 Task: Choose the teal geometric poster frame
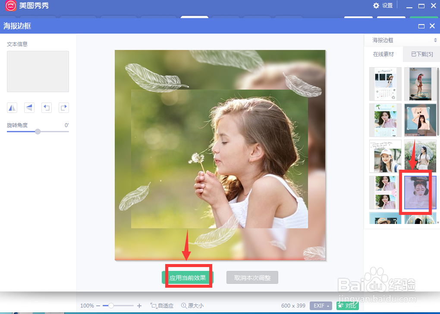click(x=420, y=120)
